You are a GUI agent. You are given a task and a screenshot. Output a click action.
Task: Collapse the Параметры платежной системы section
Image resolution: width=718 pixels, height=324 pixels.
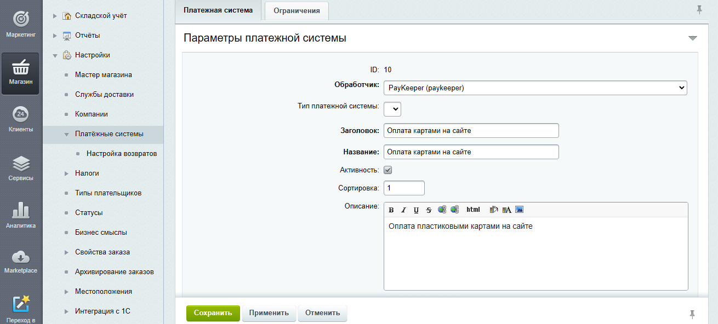click(692, 38)
